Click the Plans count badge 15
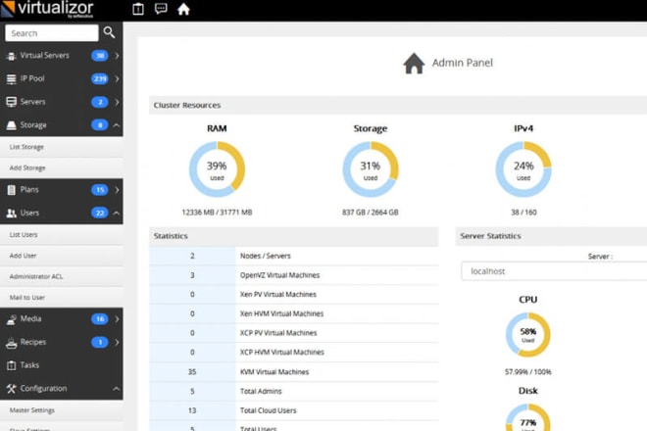The width and height of the screenshot is (647, 431). pos(99,190)
